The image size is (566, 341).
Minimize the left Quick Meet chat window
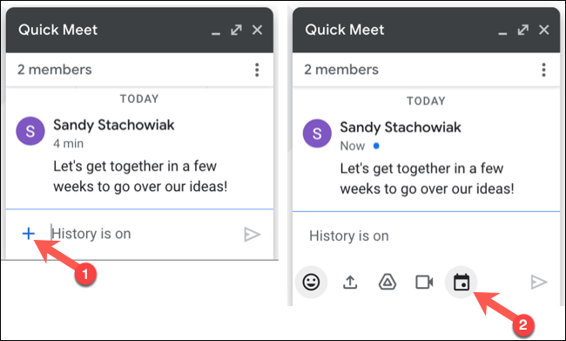pyautogui.click(x=216, y=33)
